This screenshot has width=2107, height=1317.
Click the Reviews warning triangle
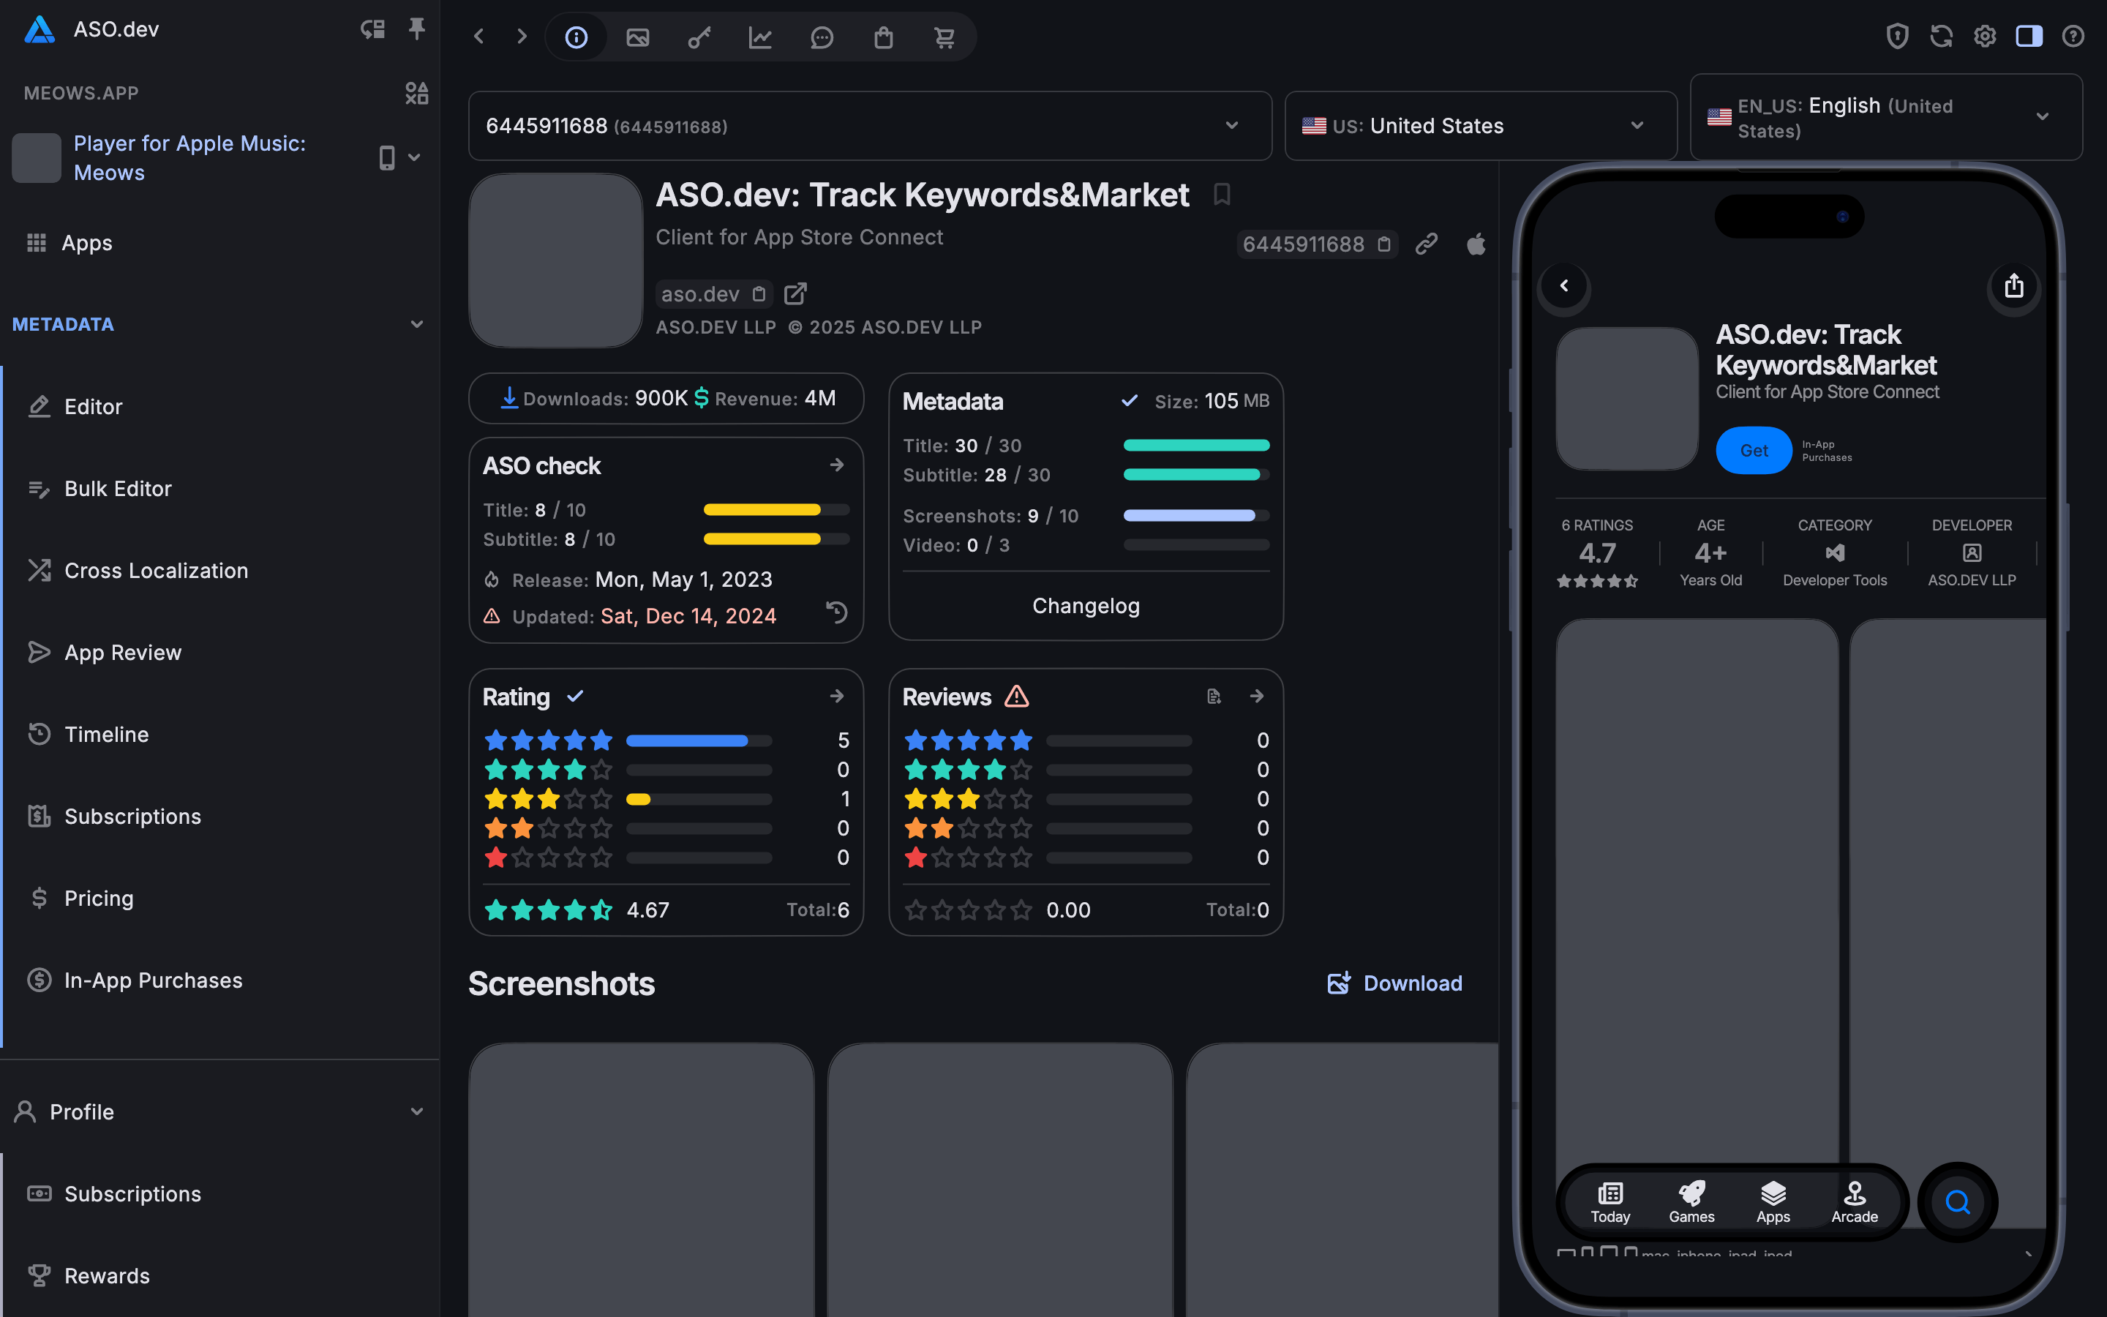1016,697
